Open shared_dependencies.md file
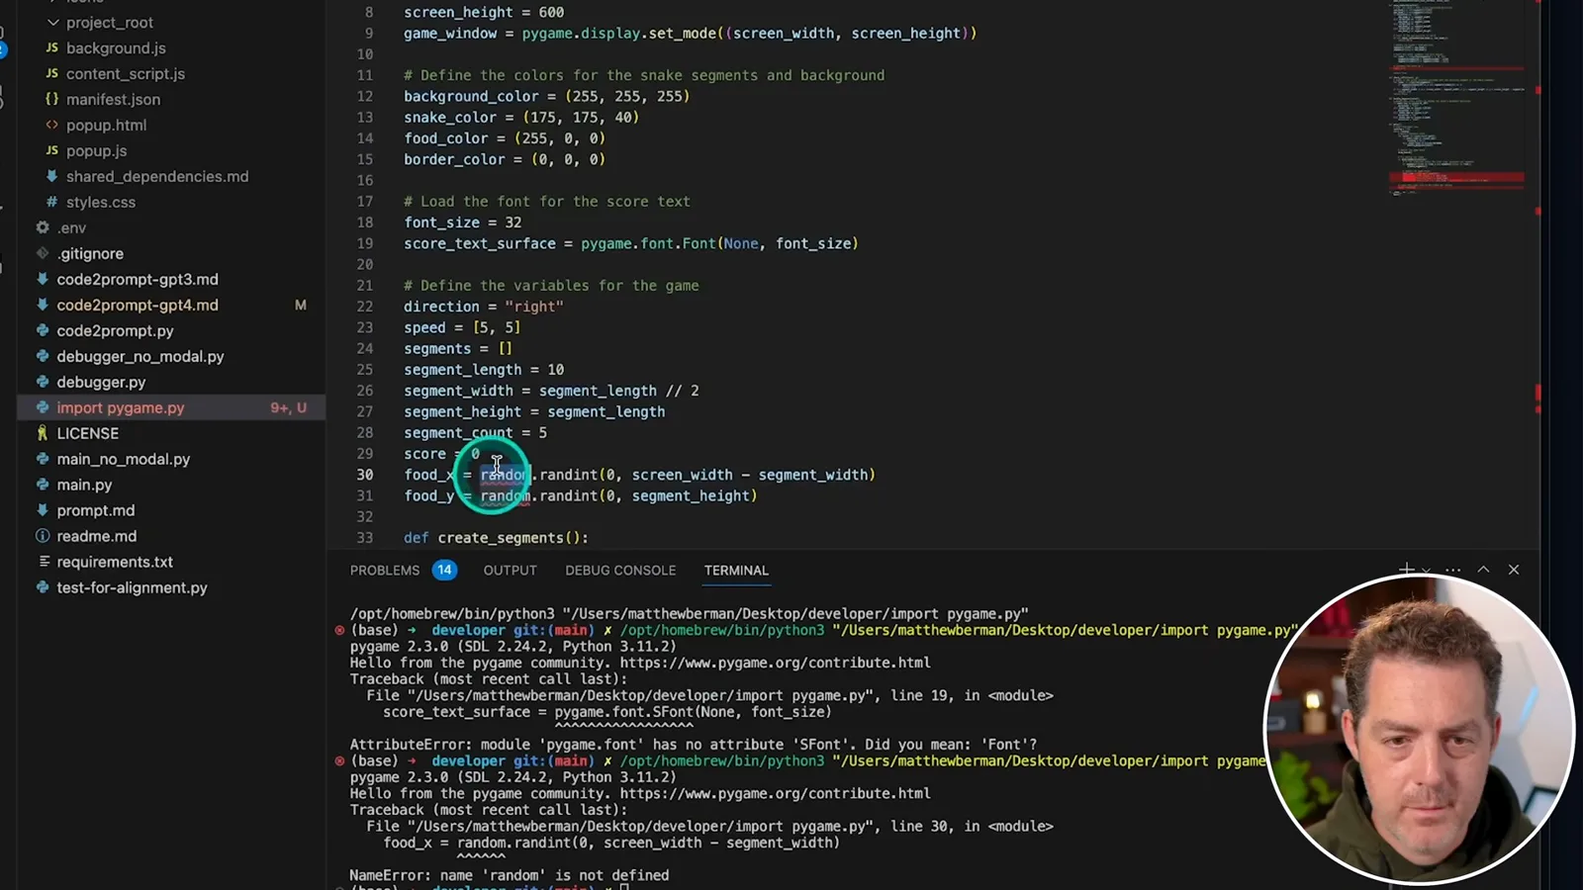This screenshot has width=1583, height=890. (157, 176)
